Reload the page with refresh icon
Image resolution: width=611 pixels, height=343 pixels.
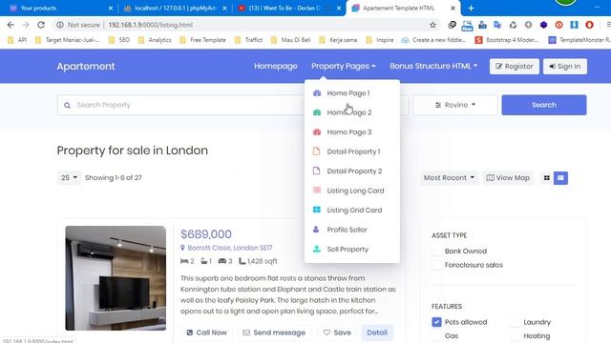click(41, 25)
